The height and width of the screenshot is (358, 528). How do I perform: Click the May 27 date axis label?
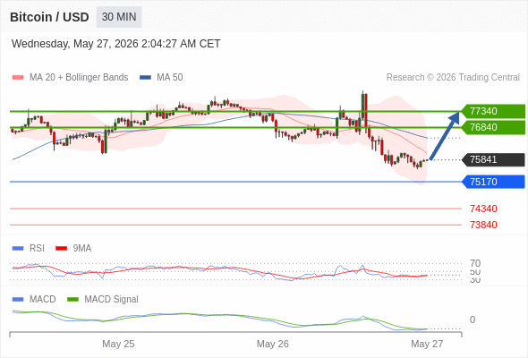[x=427, y=344]
